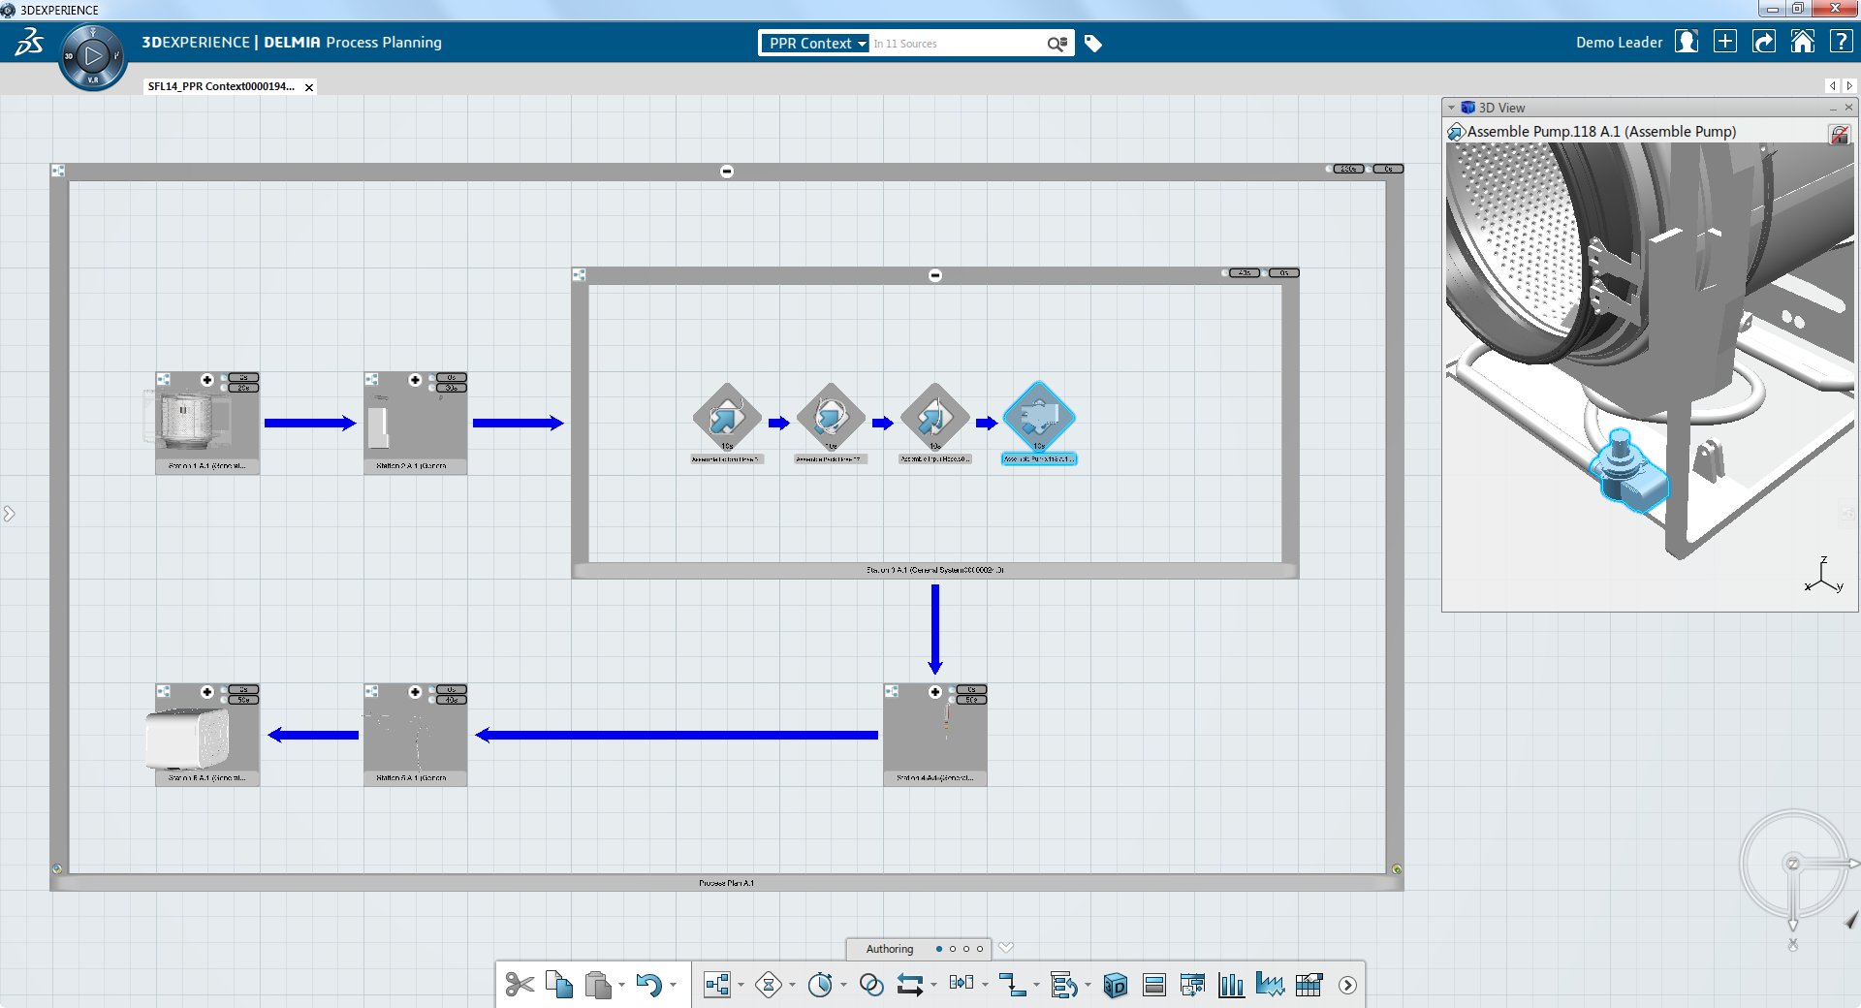
Task: Click the search input field
Action: point(955,44)
